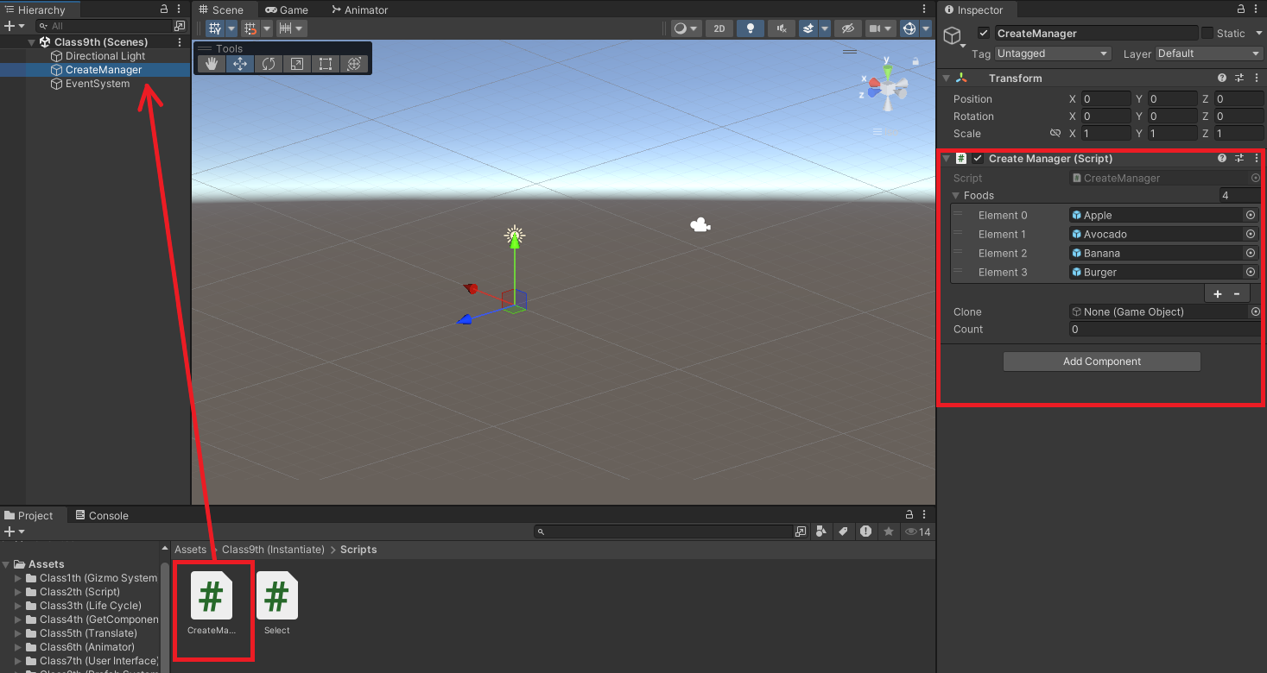Select the Rect transform tool
1267x673 pixels.
click(x=325, y=64)
